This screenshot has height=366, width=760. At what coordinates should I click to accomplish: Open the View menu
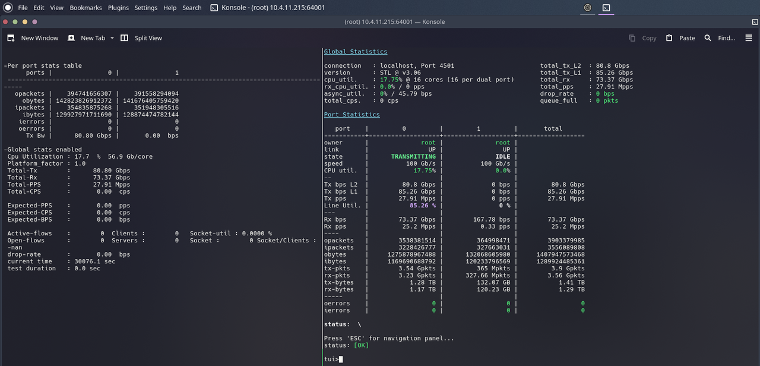(56, 8)
